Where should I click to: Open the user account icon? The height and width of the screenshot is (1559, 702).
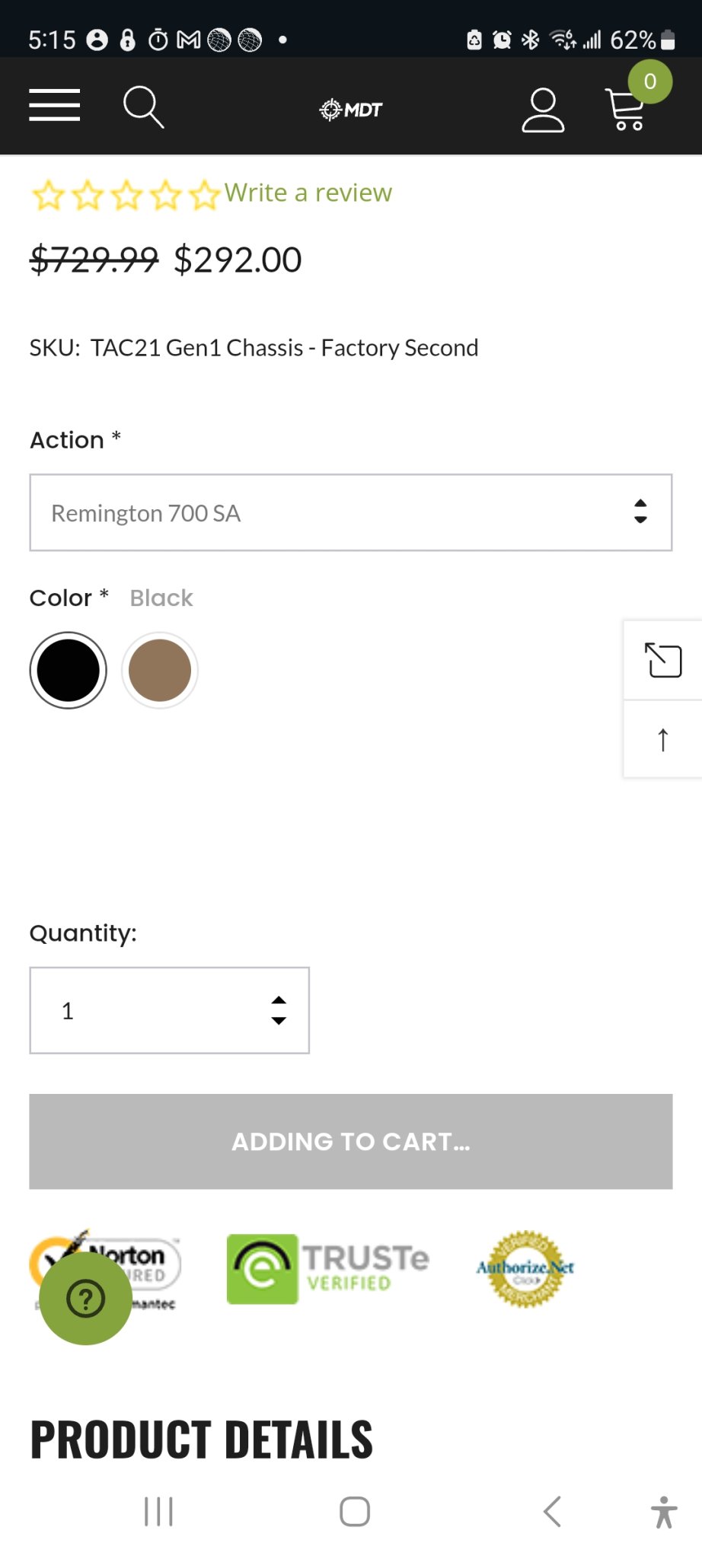[543, 110]
